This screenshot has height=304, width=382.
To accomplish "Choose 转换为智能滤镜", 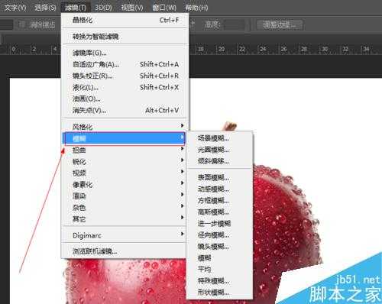I will click(x=125, y=37).
